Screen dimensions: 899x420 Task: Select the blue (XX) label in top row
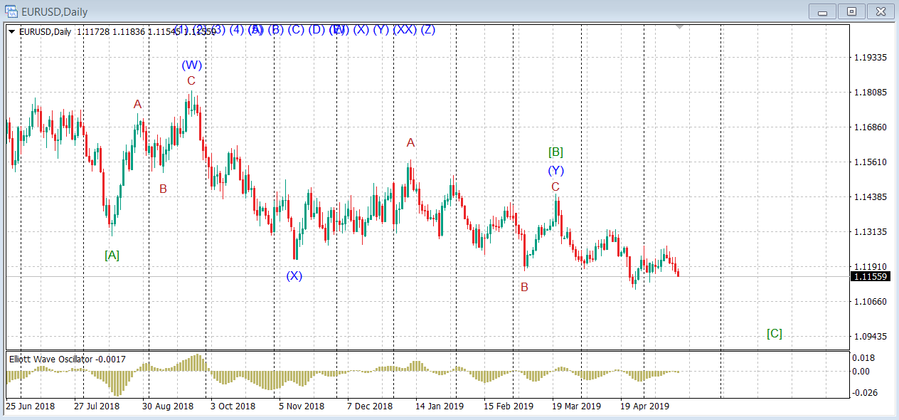tap(405, 30)
